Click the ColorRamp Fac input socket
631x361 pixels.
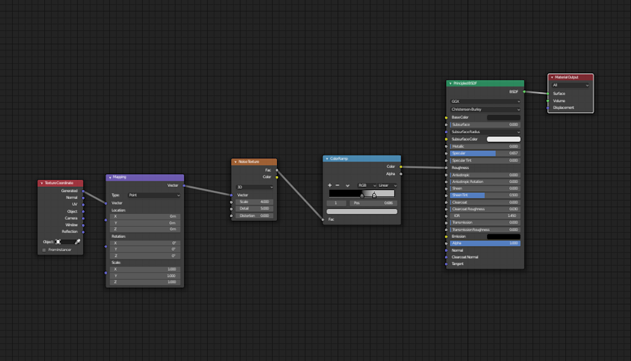322,220
